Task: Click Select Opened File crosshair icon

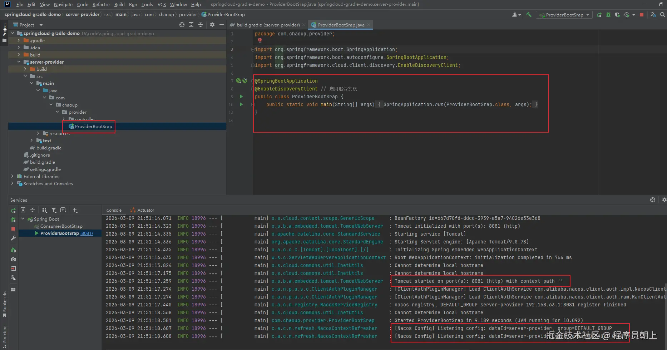Action: point(182,25)
